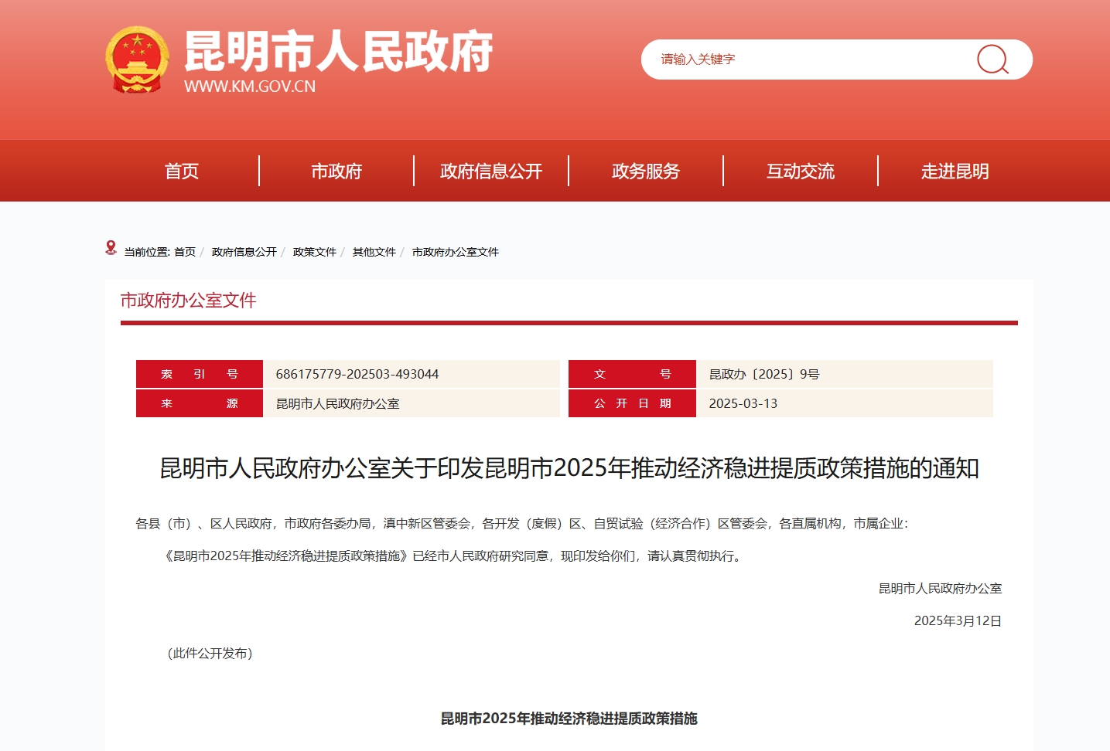Image resolution: width=1110 pixels, height=751 pixels.
Task: Click 政府信息公开 breadcrumb link
Action: click(x=244, y=252)
